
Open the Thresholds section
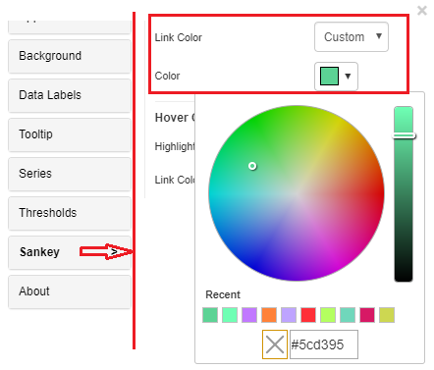pos(70,213)
